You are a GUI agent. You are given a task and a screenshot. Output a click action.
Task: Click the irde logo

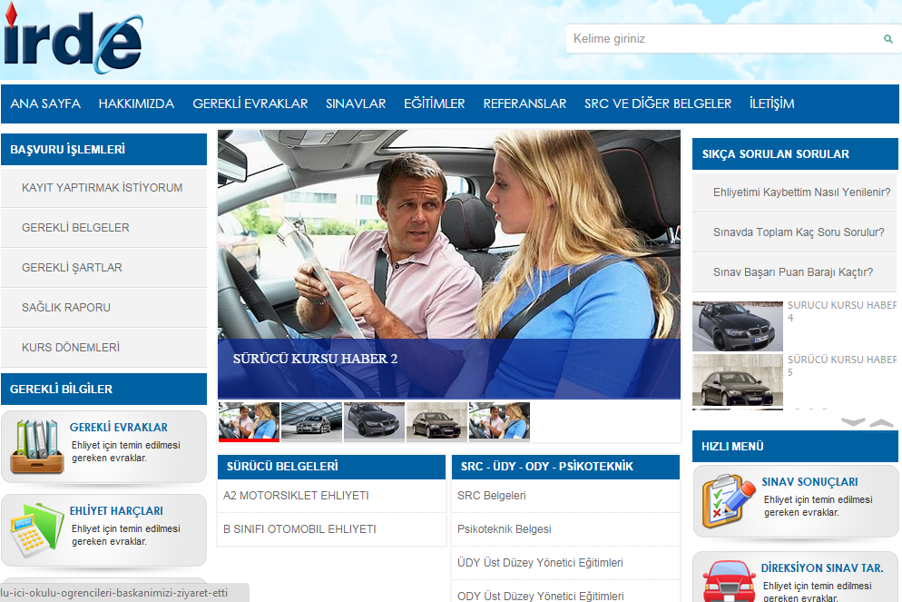click(x=73, y=41)
